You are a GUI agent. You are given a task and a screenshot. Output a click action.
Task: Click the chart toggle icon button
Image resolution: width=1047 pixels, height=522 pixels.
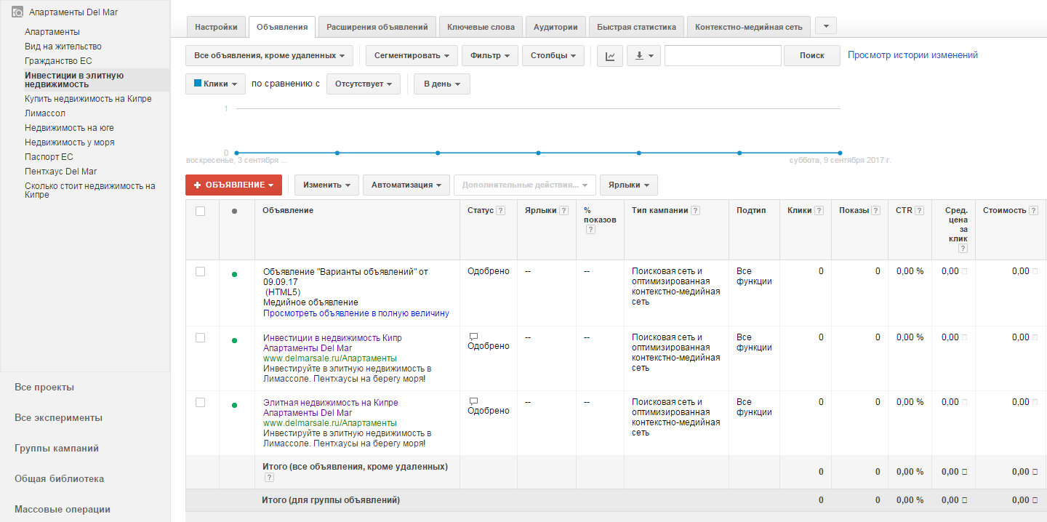coord(610,56)
